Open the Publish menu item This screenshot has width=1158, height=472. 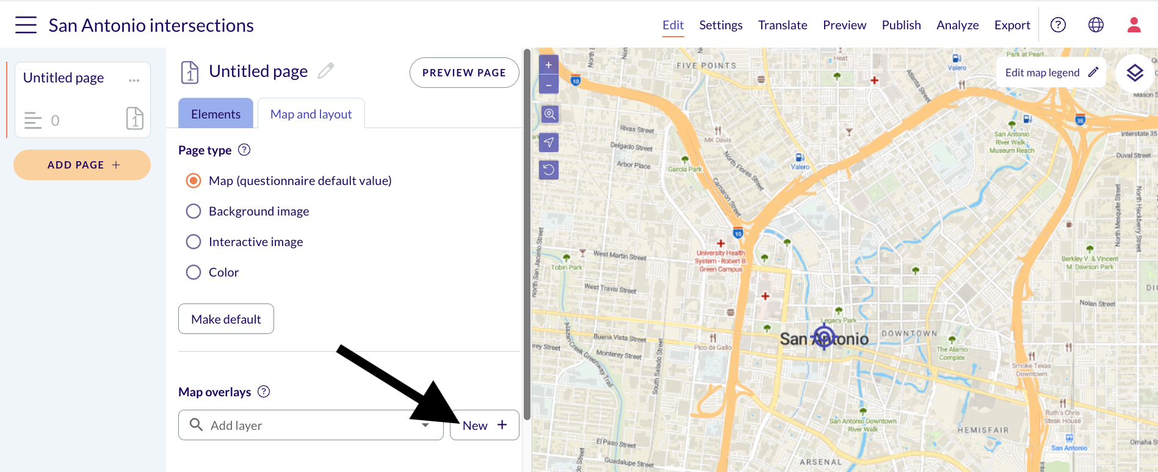tap(902, 25)
